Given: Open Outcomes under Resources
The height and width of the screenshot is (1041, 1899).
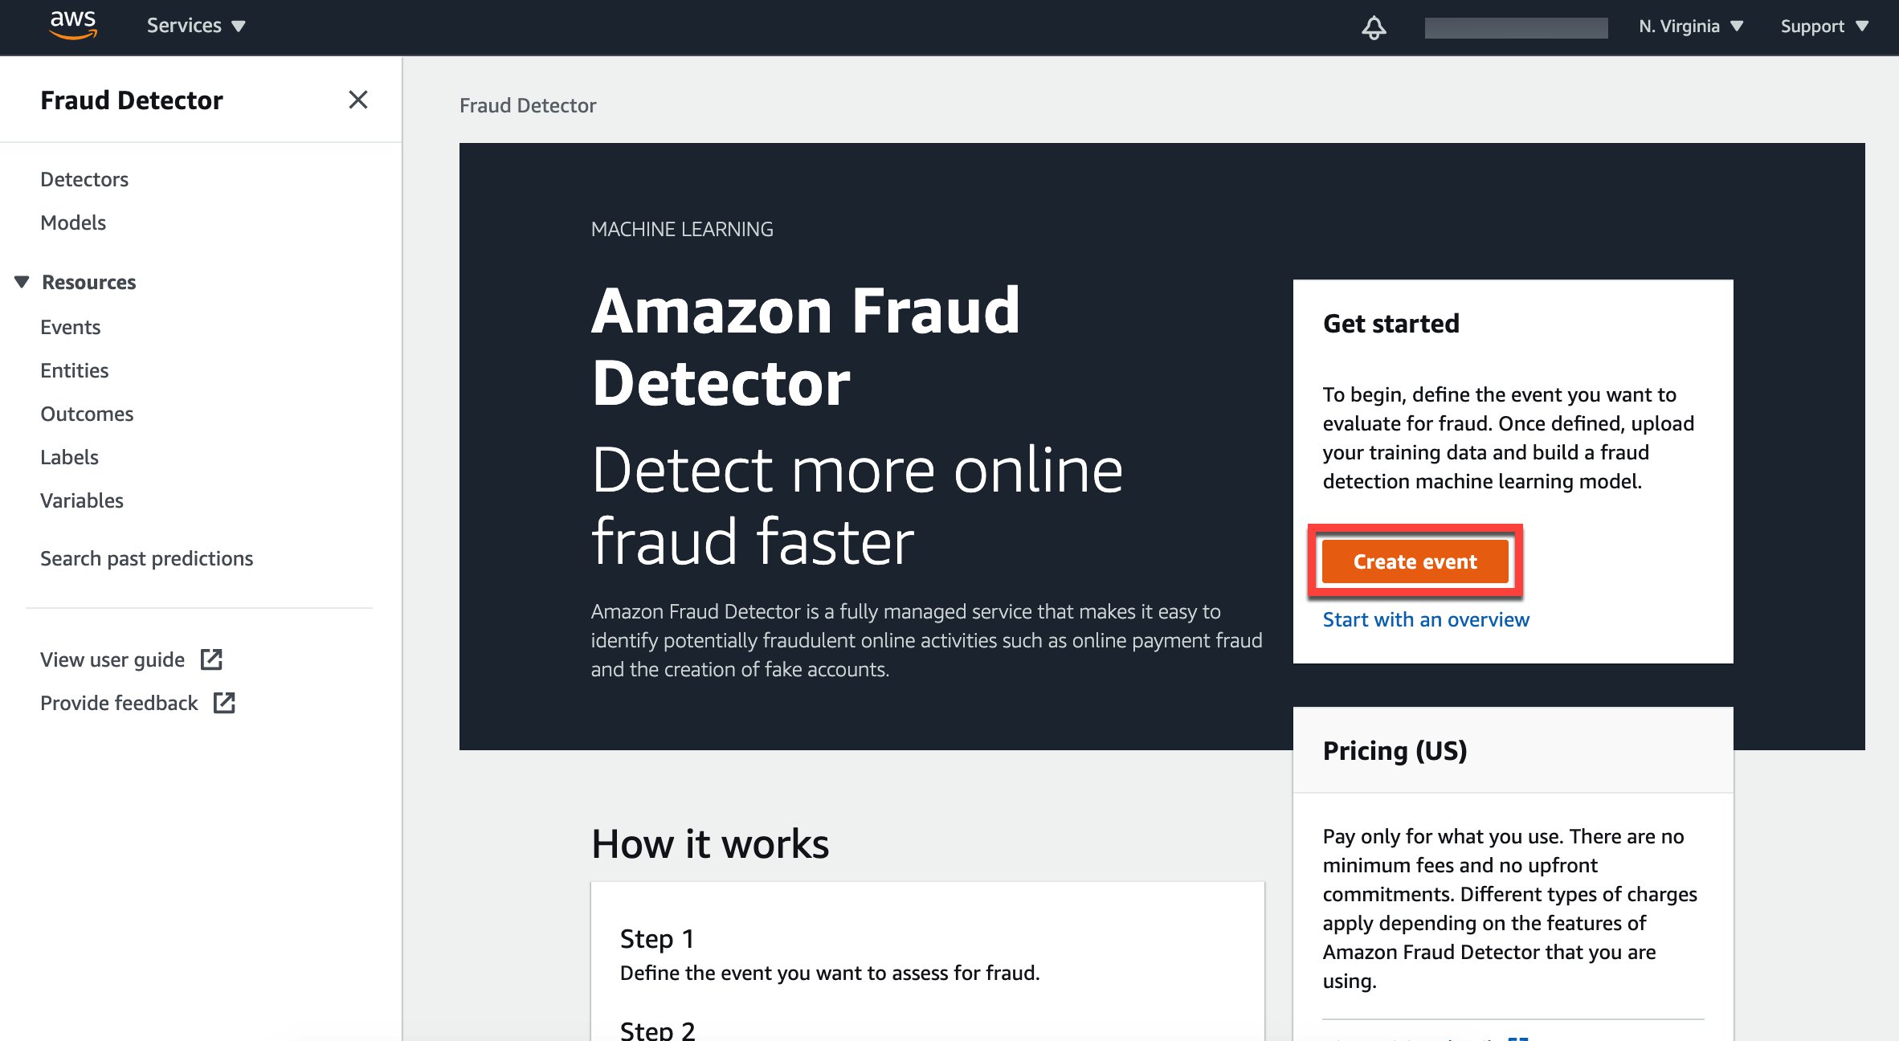Looking at the screenshot, I should pyautogui.click(x=87, y=414).
